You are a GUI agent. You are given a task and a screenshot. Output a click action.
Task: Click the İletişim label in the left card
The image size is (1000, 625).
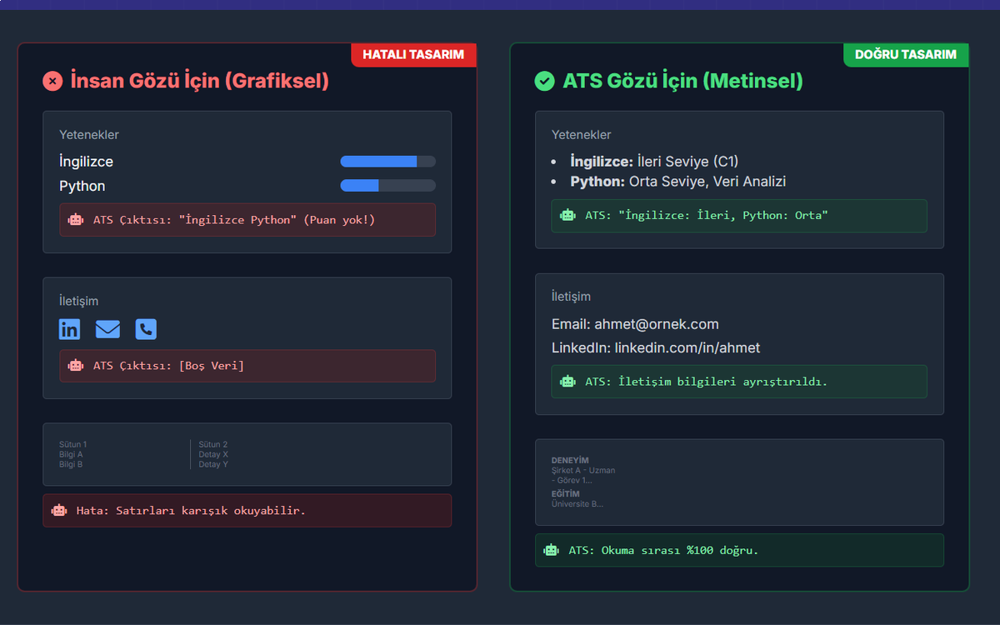[x=79, y=301]
